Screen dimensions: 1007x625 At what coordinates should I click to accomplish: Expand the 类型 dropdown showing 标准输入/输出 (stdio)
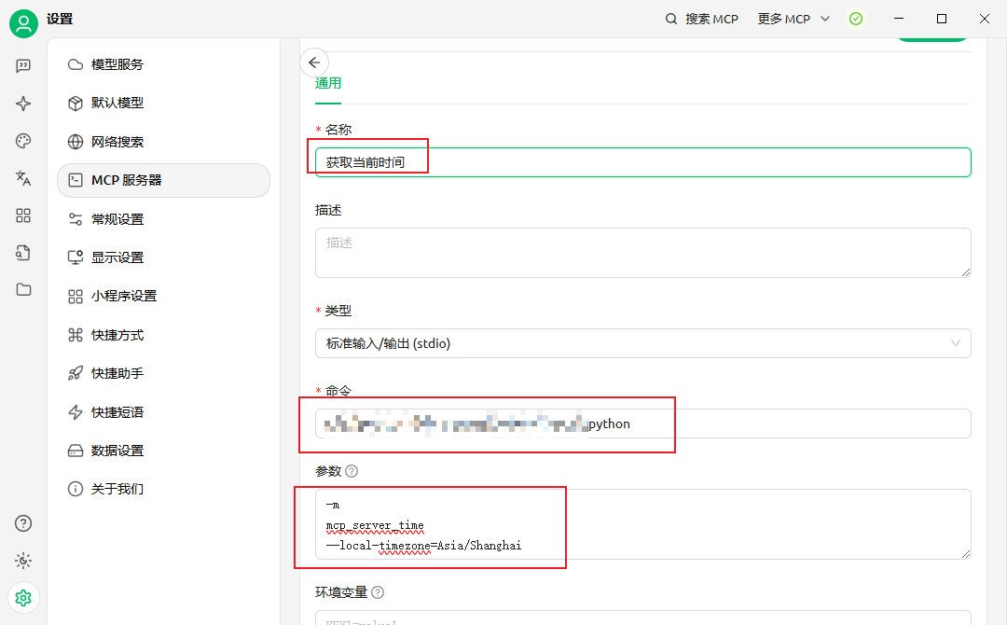click(x=642, y=343)
